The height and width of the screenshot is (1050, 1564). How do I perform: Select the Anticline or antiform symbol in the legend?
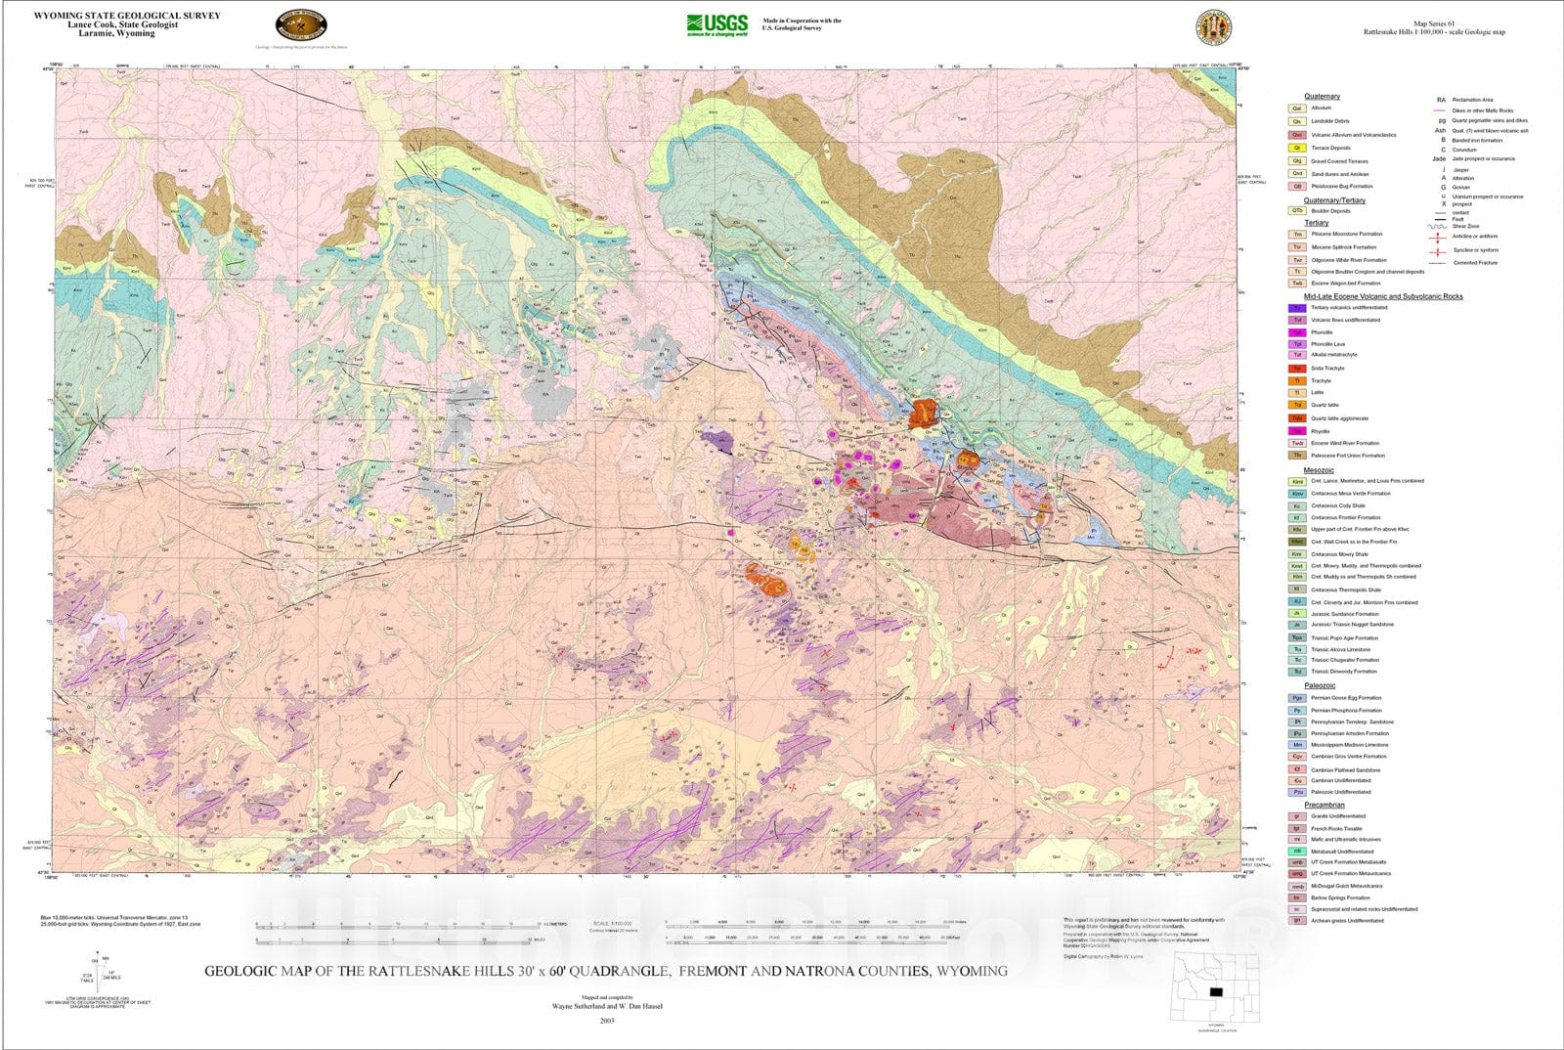1437,236
